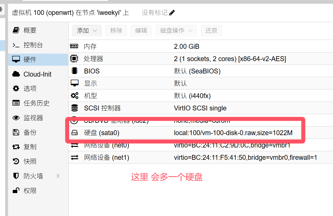This screenshot has height=216, width=333.
Task: Expand the 添加 dropdown button
Action: (x=87, y=31)
